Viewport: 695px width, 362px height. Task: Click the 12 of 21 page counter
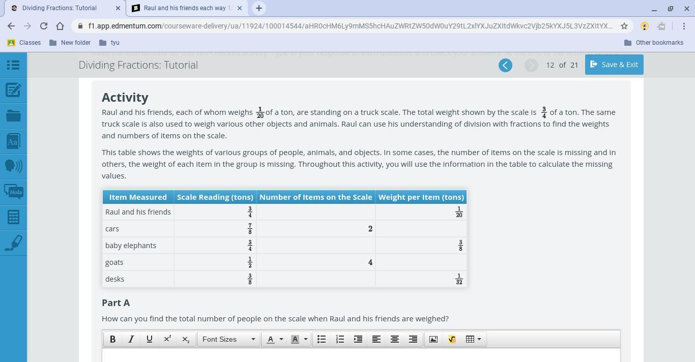562,65
